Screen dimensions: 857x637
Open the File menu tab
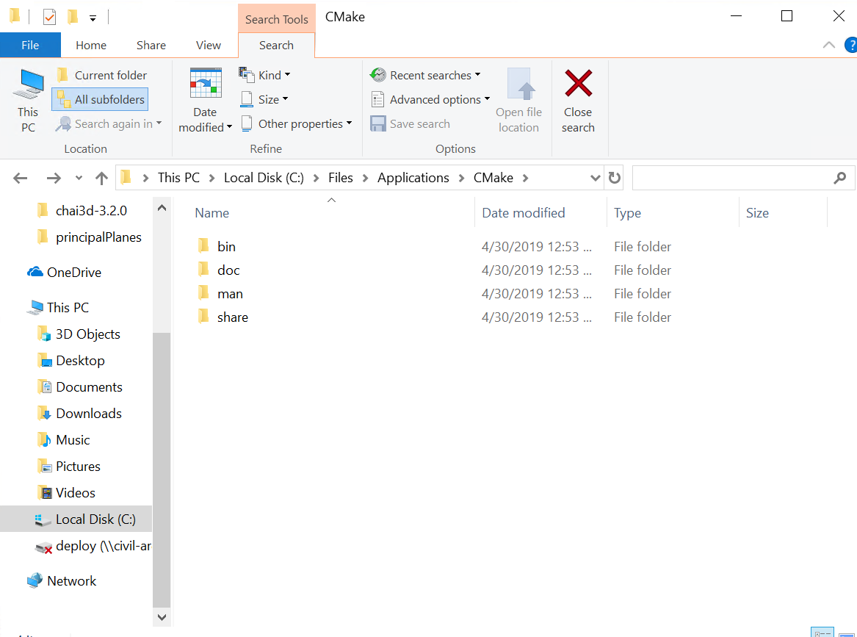30,45
